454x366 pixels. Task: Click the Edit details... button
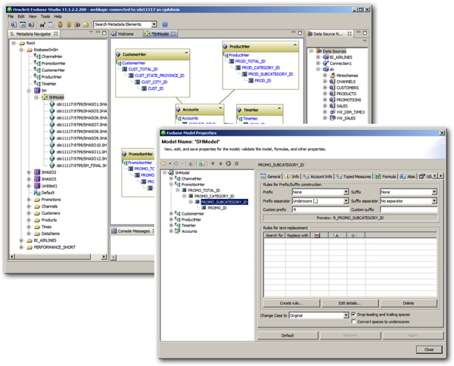click(x=350, y=303)
